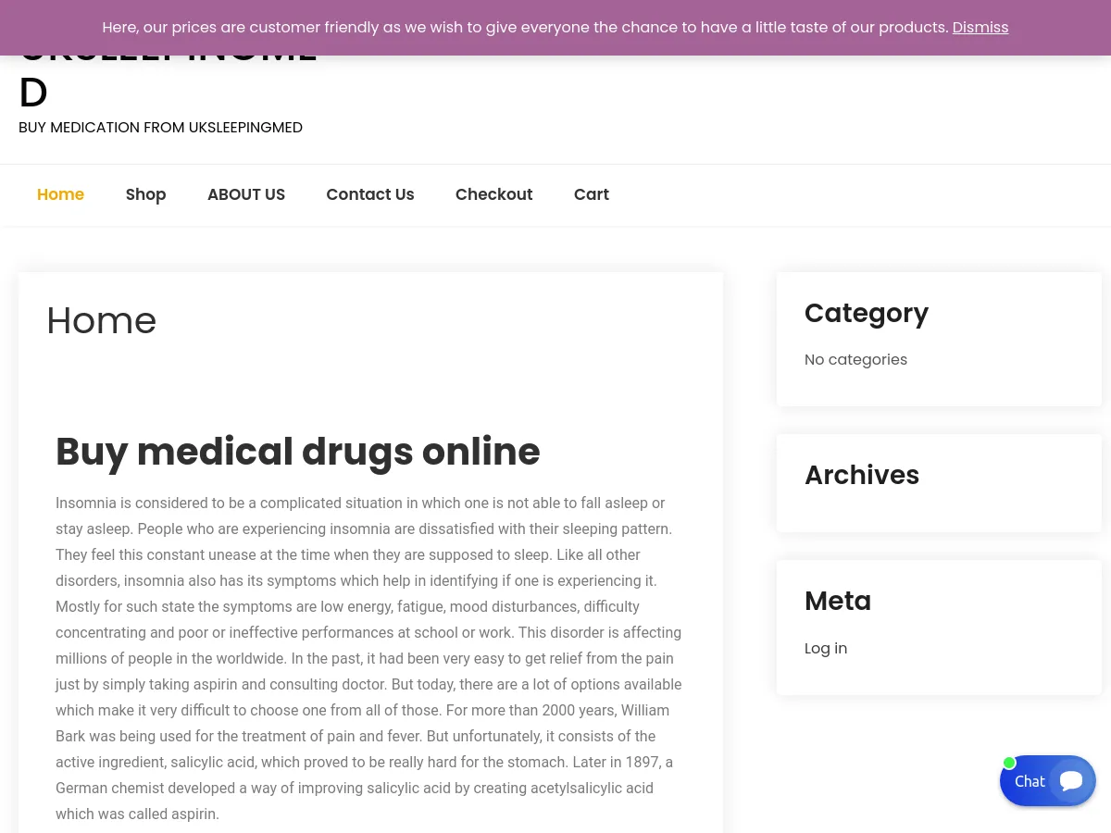The width and height of the screenshot is (1111, 833).
Task: Open the ABOUT US page
Action: coord(246,194)
